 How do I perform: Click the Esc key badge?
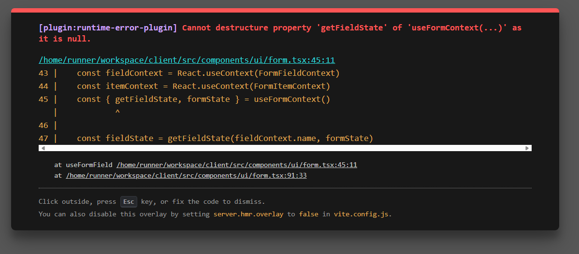129,201
